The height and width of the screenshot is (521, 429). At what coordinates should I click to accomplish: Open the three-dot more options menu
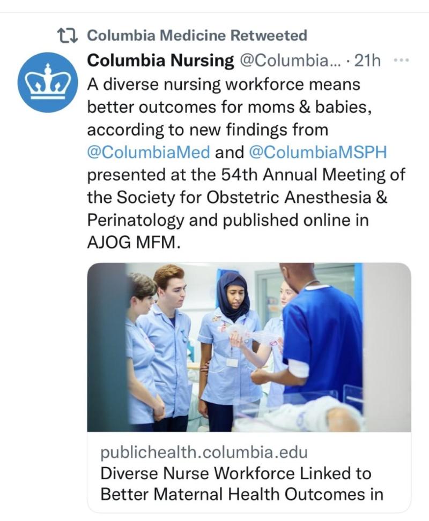click(x=401, y=61)
